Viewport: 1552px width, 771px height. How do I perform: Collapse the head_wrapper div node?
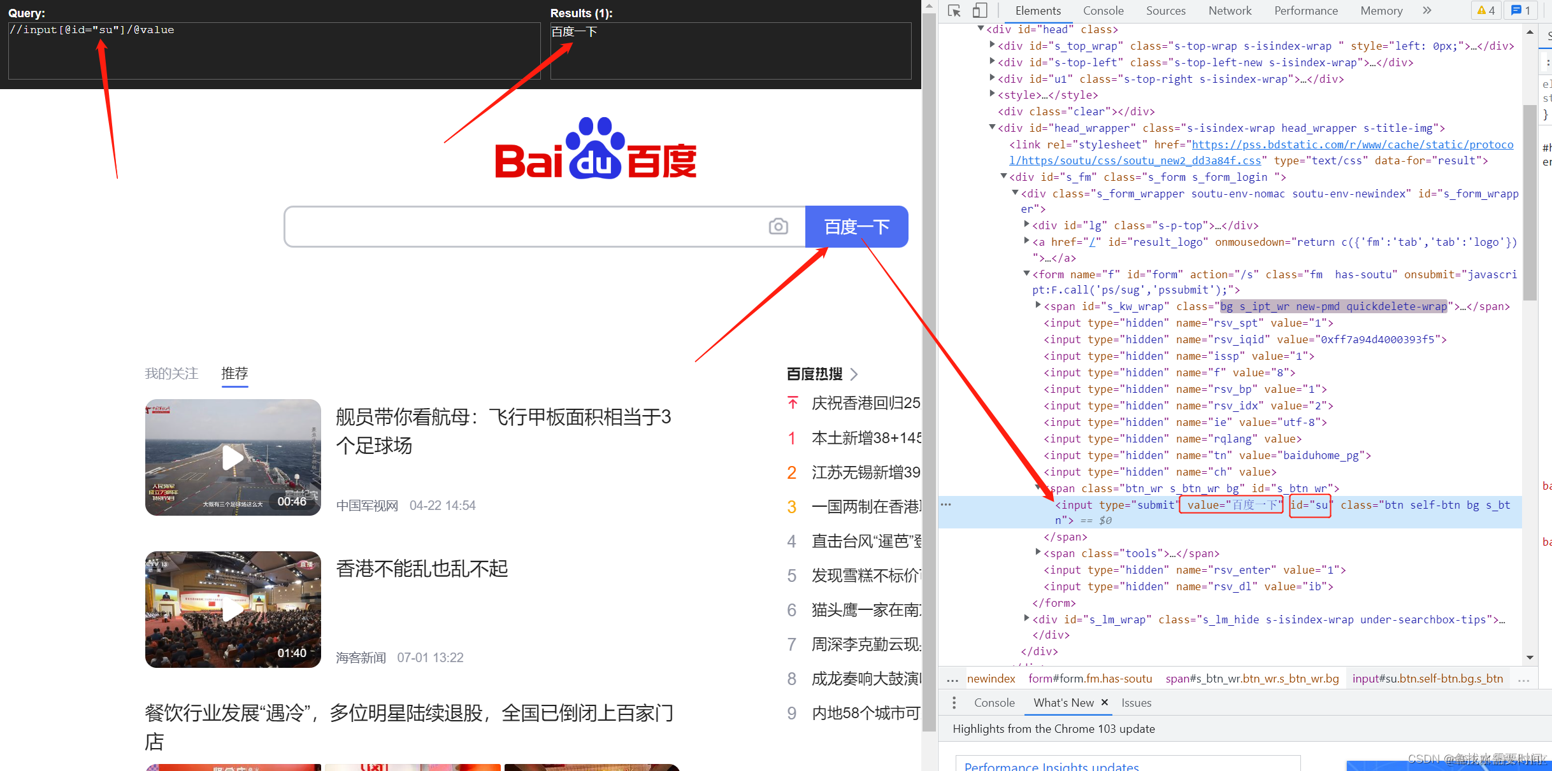click(x=992, y=127)
